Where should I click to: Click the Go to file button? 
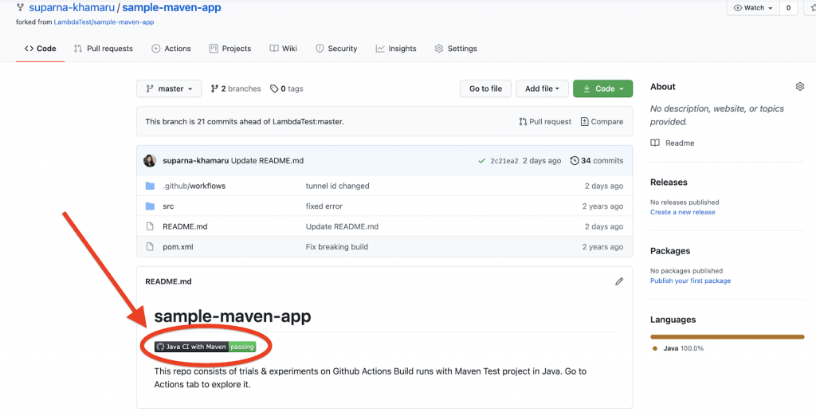point(485,88)
